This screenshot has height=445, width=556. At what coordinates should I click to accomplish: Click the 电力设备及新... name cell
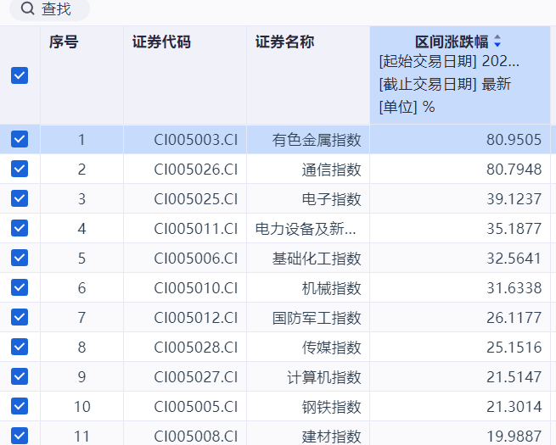click(x=308, y=228)
